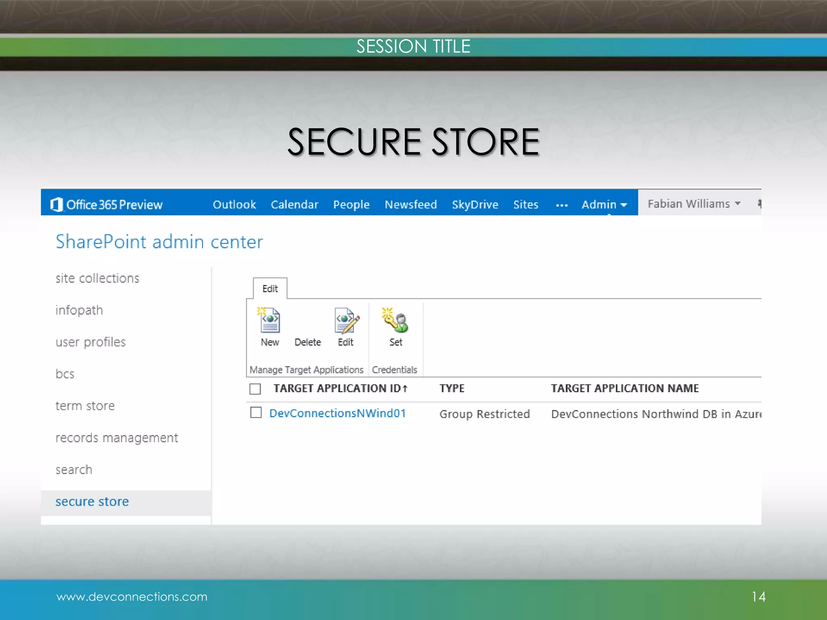
Task: Go to Calendar in top navigation
Action: tap(294, 205)
